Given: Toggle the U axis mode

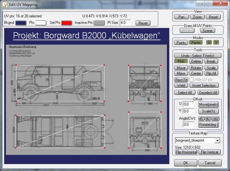Looking at the screenshot, I should coord(209,42).
